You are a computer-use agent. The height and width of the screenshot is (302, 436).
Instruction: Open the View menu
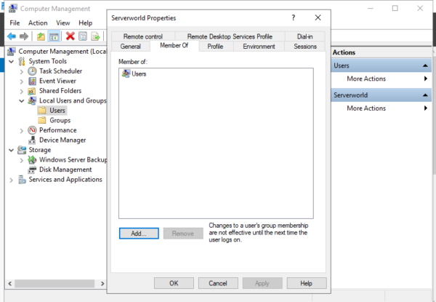[x=62, y=23]
